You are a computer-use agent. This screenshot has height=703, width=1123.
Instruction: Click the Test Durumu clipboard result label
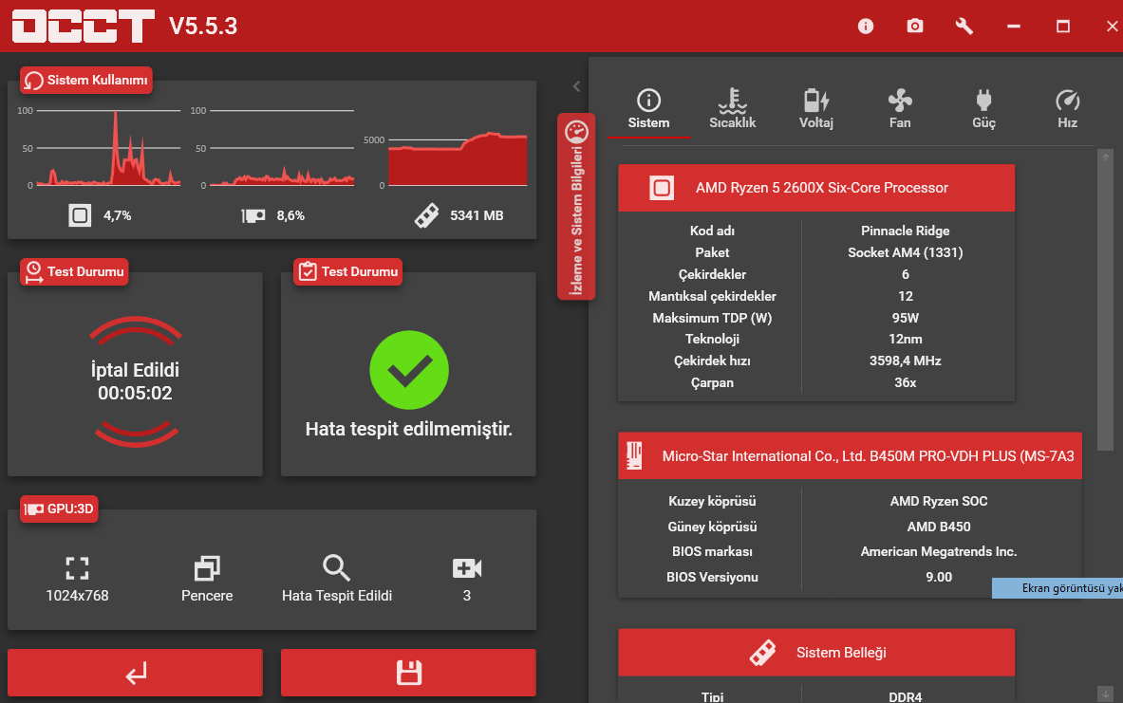pos(348,272)
